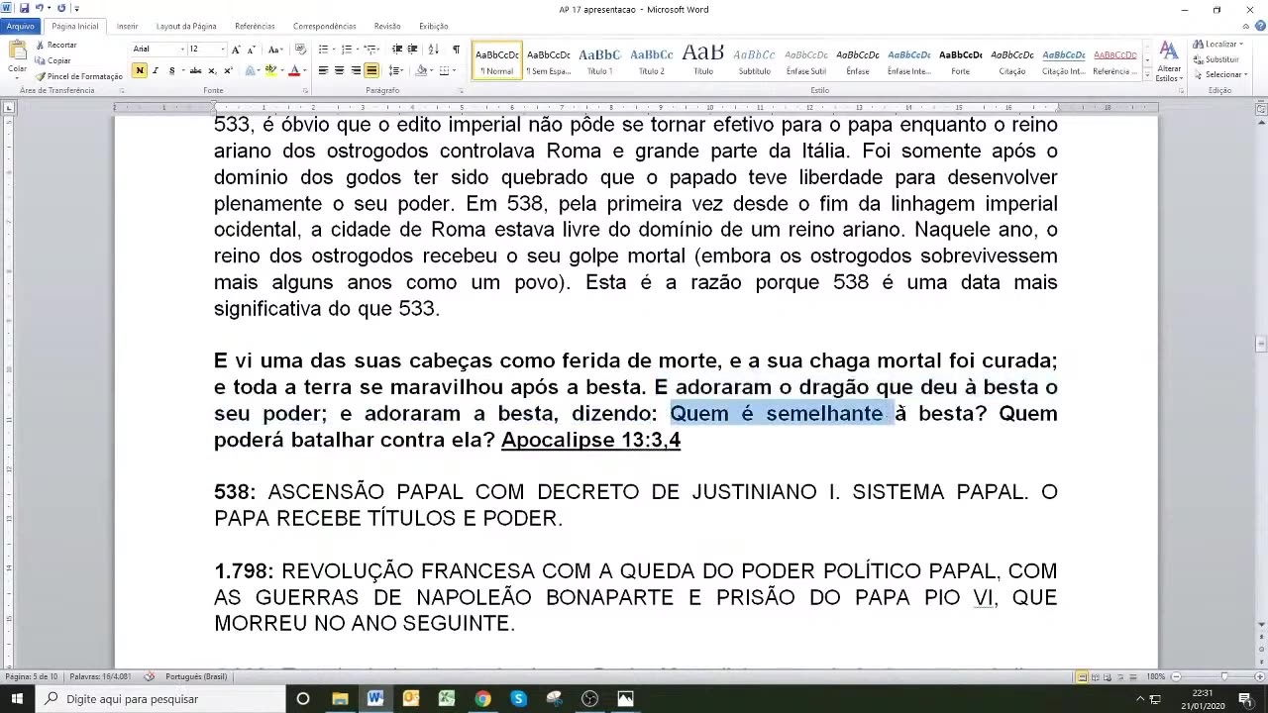Increase font size with the grow font icon
Viewport: 1268px width, 713px height.
coord(236,50)
